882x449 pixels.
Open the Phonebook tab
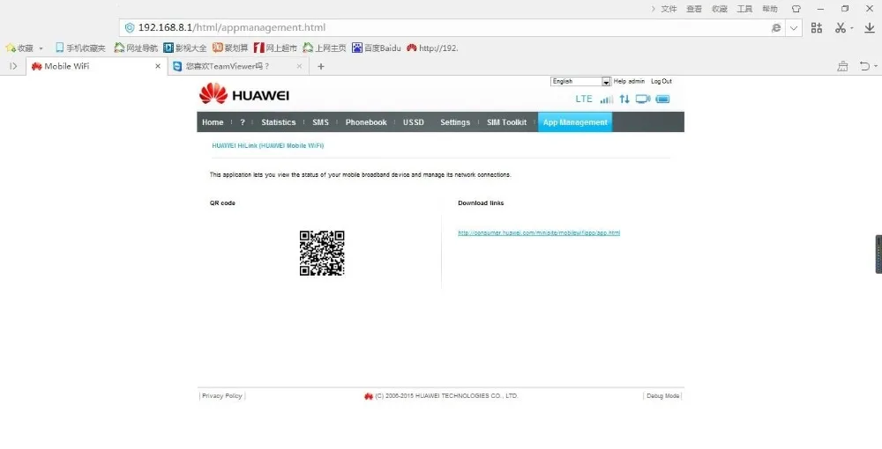point(366,122)
